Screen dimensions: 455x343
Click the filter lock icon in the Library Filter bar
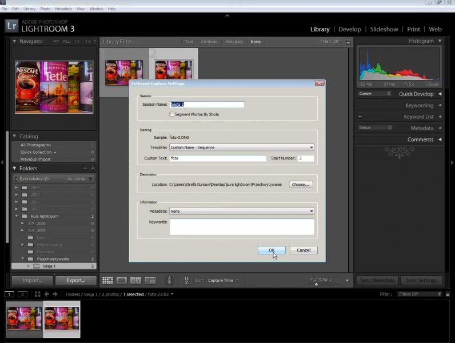point(348,41)
